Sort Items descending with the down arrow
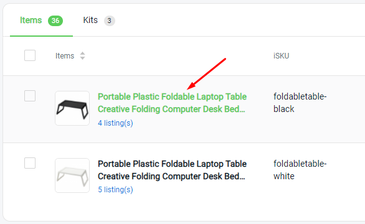The width and height of the screenshot is (365, 224). tap(82, 58)
